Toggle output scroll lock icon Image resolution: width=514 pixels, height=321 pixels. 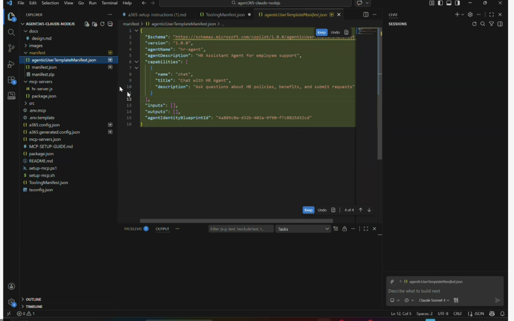click(x=344, y=229)
